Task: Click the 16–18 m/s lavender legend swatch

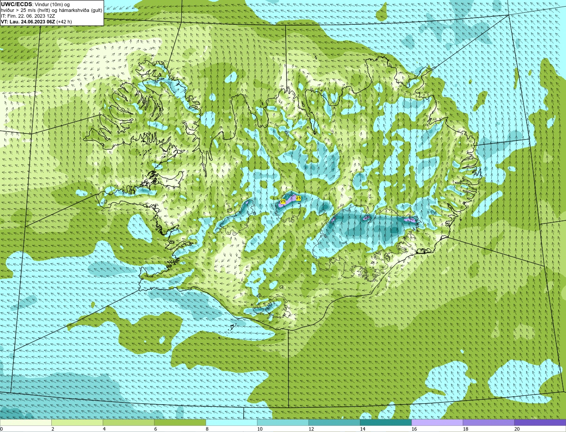Action: point(437,422)
